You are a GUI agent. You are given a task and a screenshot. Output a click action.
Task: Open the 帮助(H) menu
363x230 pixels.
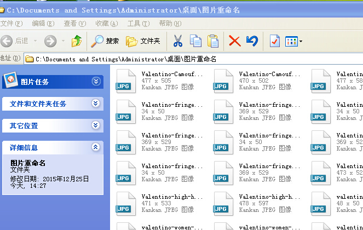tap(170, 24)
